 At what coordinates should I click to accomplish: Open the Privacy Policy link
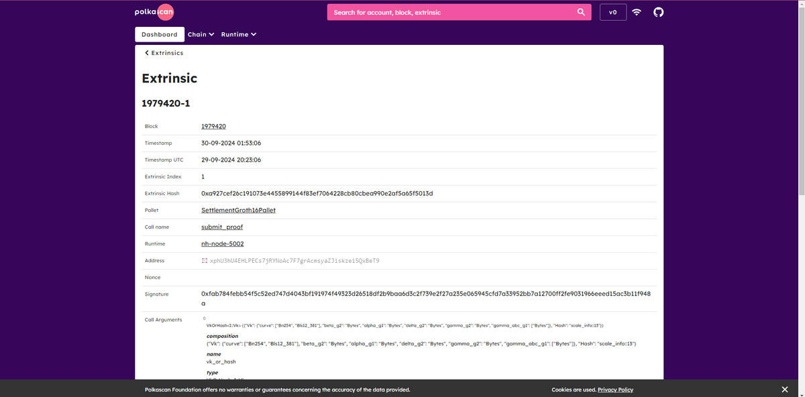(615, 390)
